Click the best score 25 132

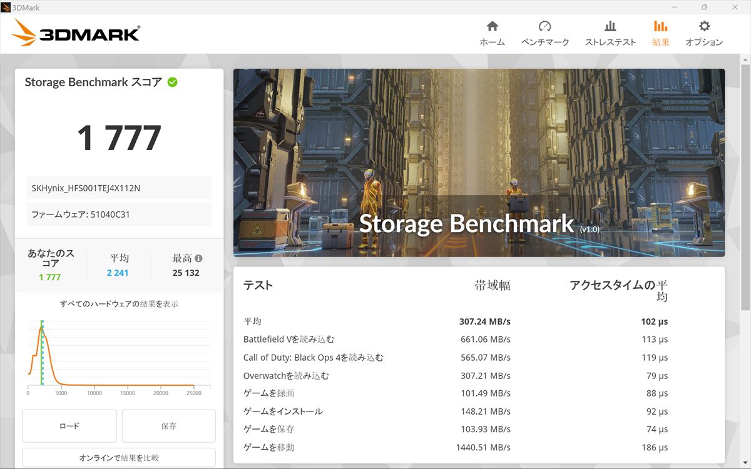pos(186,273)
